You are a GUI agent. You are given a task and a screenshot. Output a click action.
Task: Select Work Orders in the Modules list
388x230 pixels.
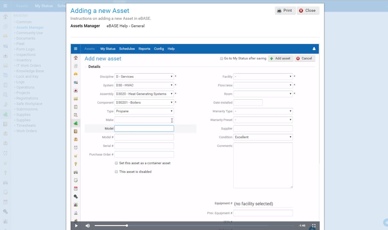click(27, 131)
